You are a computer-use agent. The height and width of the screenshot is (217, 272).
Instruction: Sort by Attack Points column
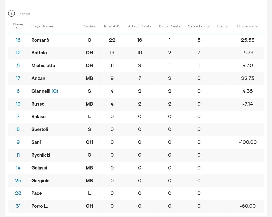coord(139,26)
